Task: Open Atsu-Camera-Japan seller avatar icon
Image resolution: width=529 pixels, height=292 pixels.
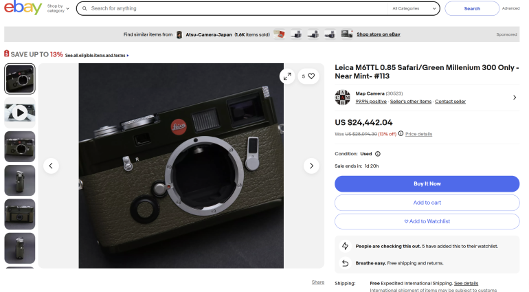Action: 179,34
